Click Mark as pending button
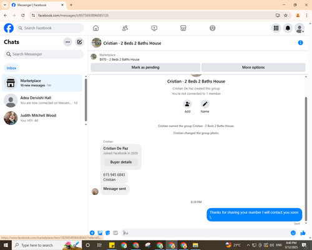Image resolution: width=312 pixels, height=250 pixels. [145, 67]
